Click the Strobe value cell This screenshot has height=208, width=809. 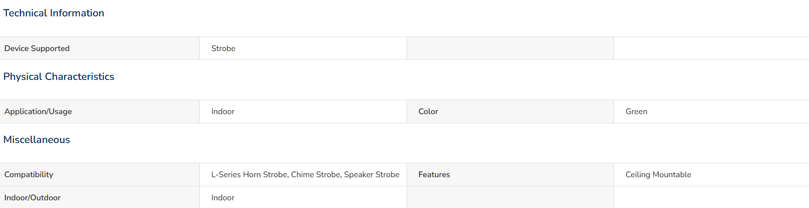coord(303,48)
